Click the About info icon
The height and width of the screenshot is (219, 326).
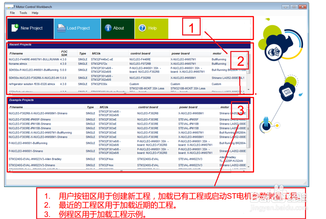pyautogui.click(x=108, y=28)
